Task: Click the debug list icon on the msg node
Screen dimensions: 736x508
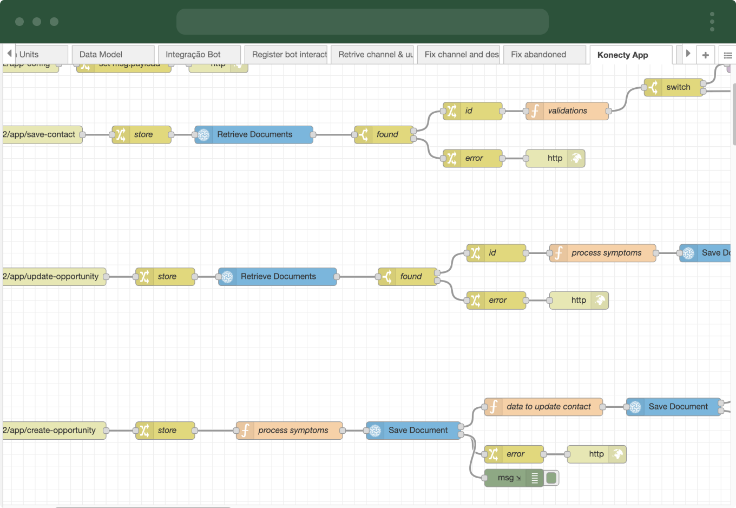Action: (x=534, y=478)
